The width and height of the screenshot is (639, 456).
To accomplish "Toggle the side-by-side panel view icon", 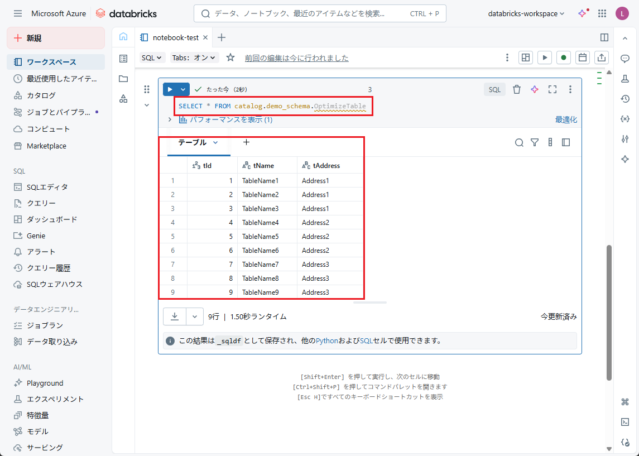I will tap(604, 37).
